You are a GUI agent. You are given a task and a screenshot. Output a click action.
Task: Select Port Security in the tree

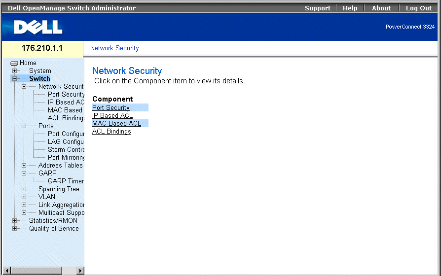66,94
